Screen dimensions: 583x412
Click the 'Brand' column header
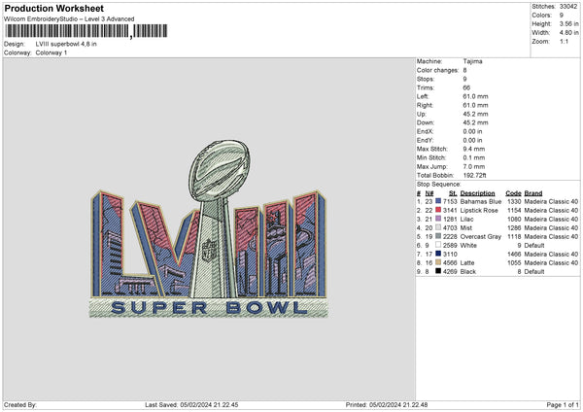coord(533,193)
